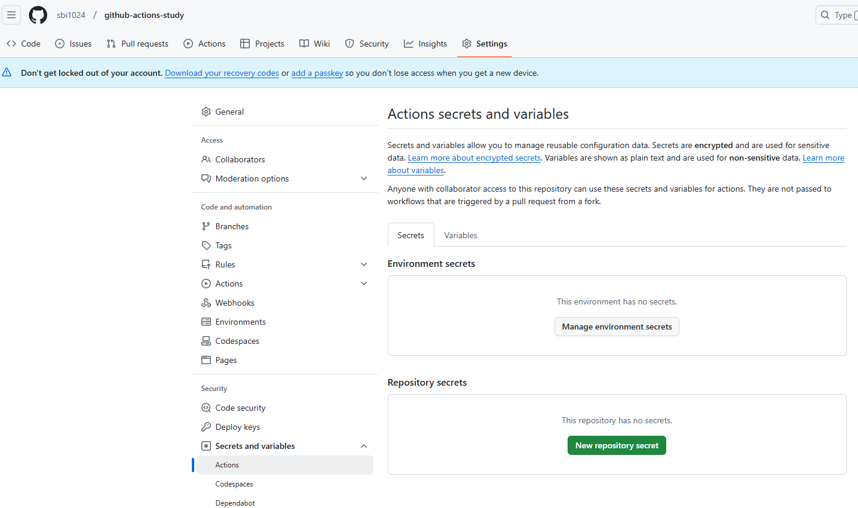Image resolution: width=858 pixels, height=508 pixels.
Task: Open Codespaces under Secrets and variables
Action: (285, 484)
